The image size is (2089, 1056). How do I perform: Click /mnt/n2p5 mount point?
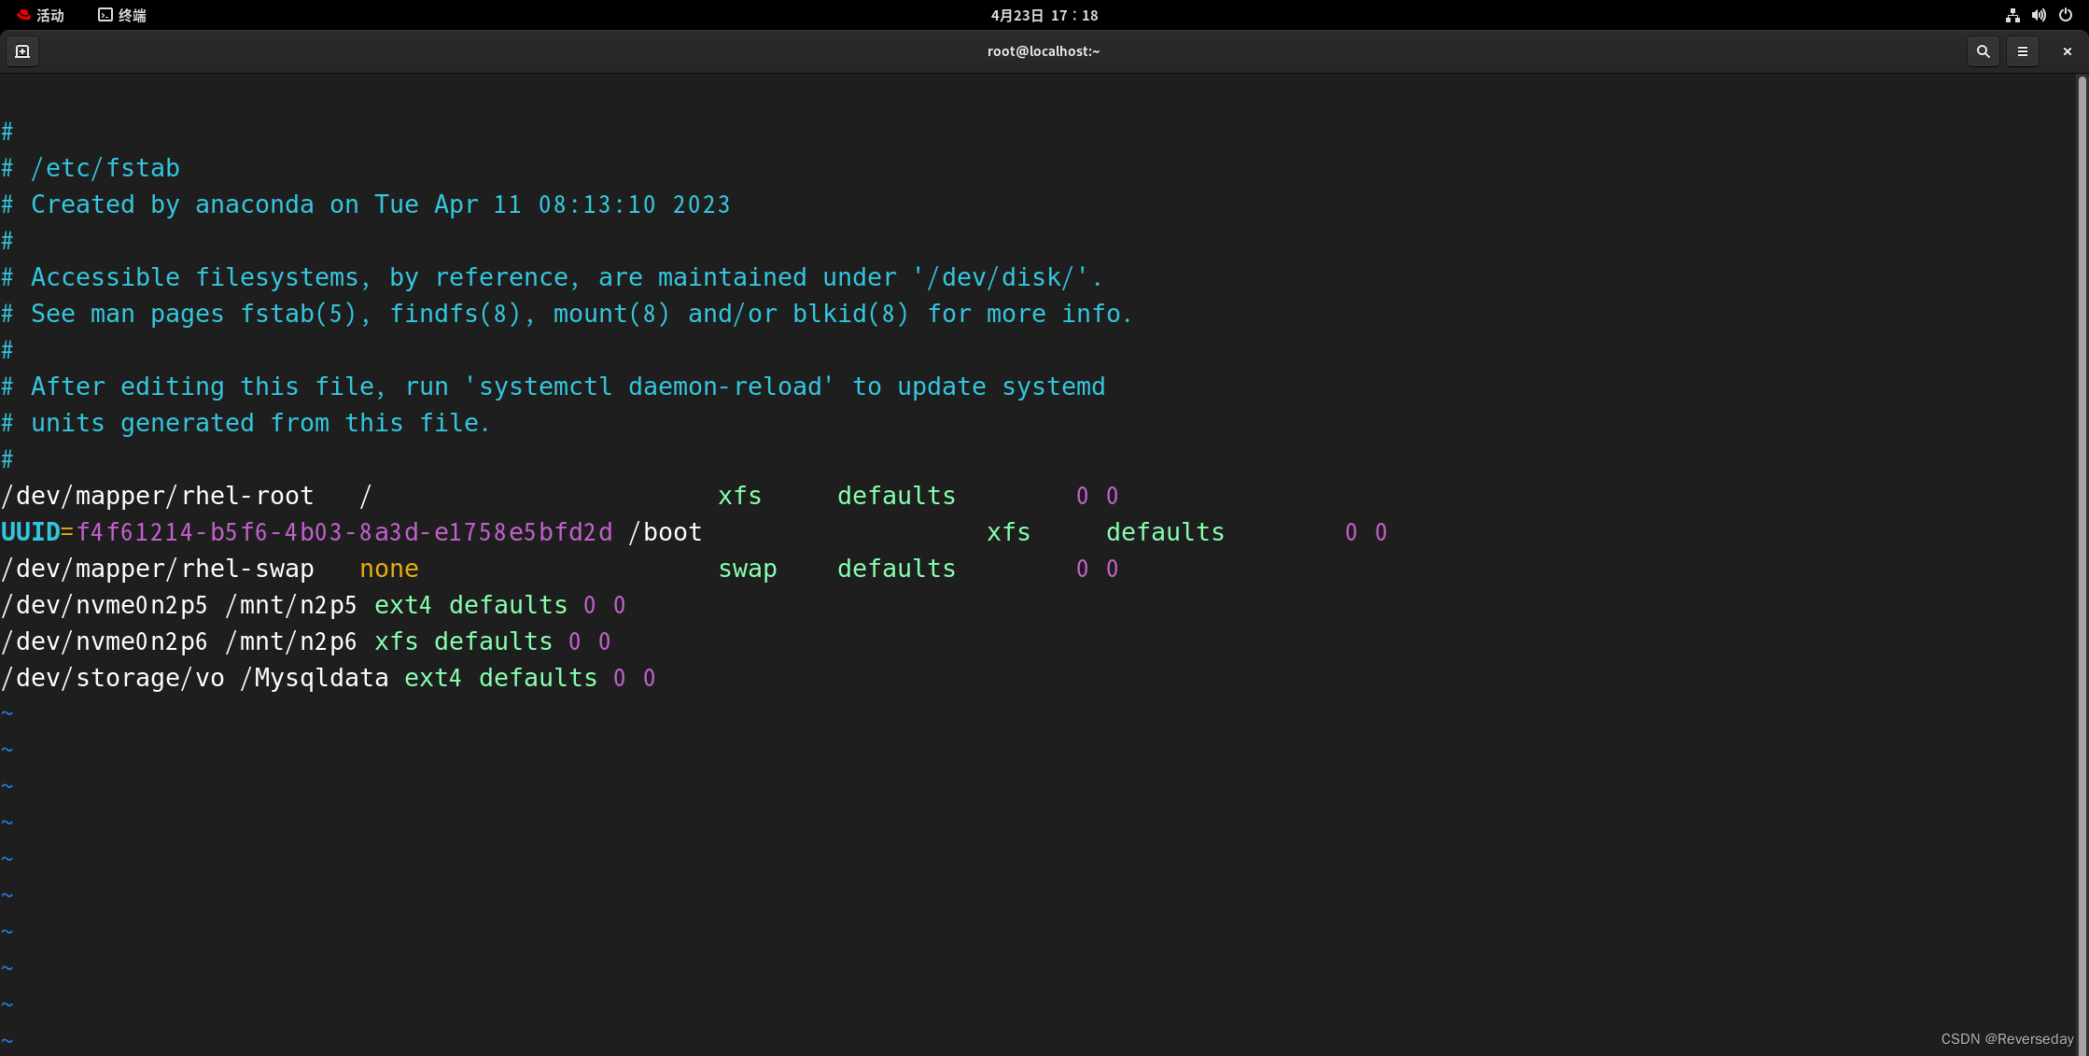(291, 605)
